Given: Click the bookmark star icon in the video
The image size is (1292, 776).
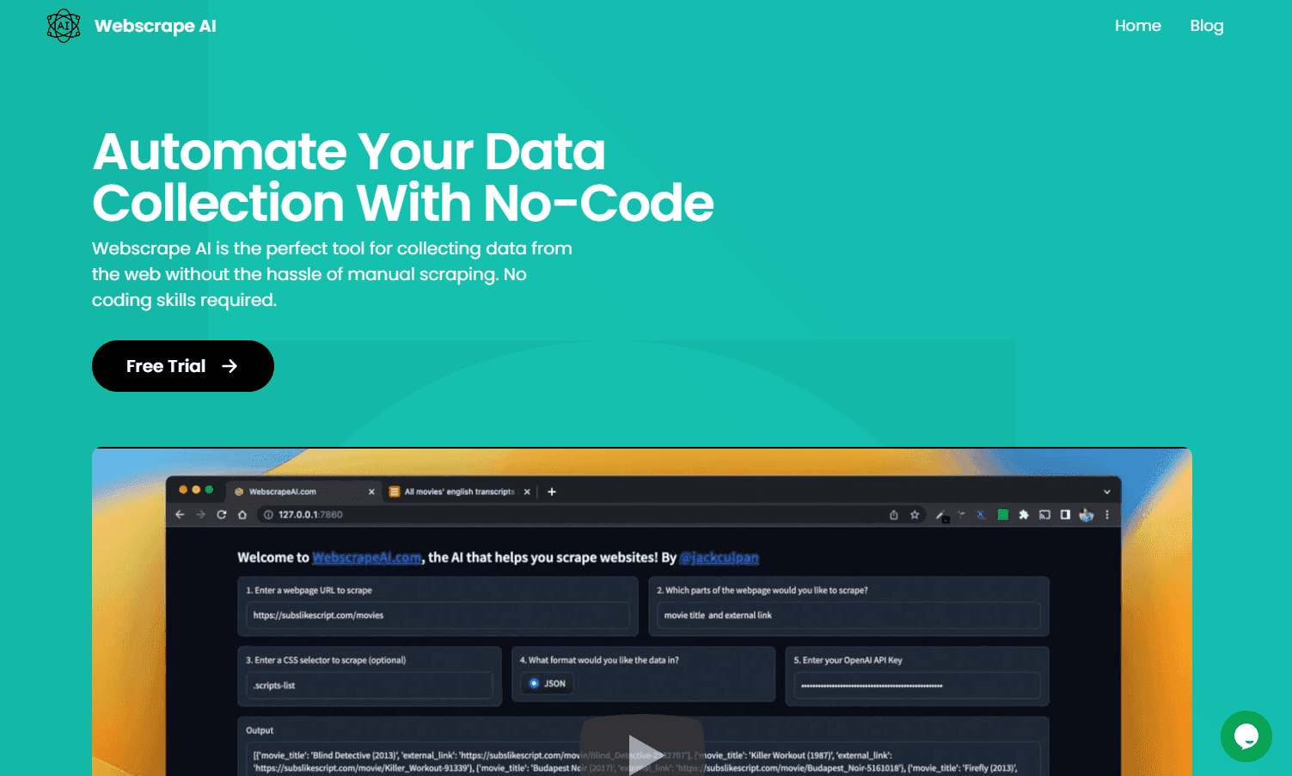Looking at the screenshot, I should 915,515.
